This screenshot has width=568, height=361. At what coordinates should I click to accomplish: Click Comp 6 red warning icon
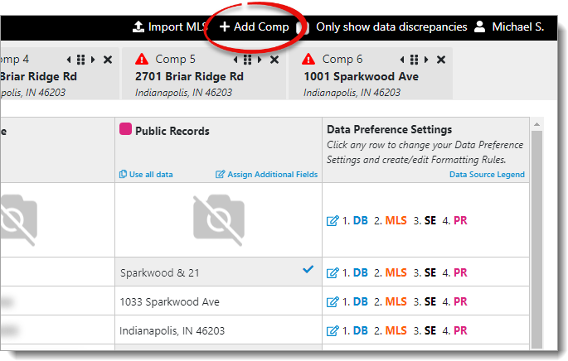[308, 59]
